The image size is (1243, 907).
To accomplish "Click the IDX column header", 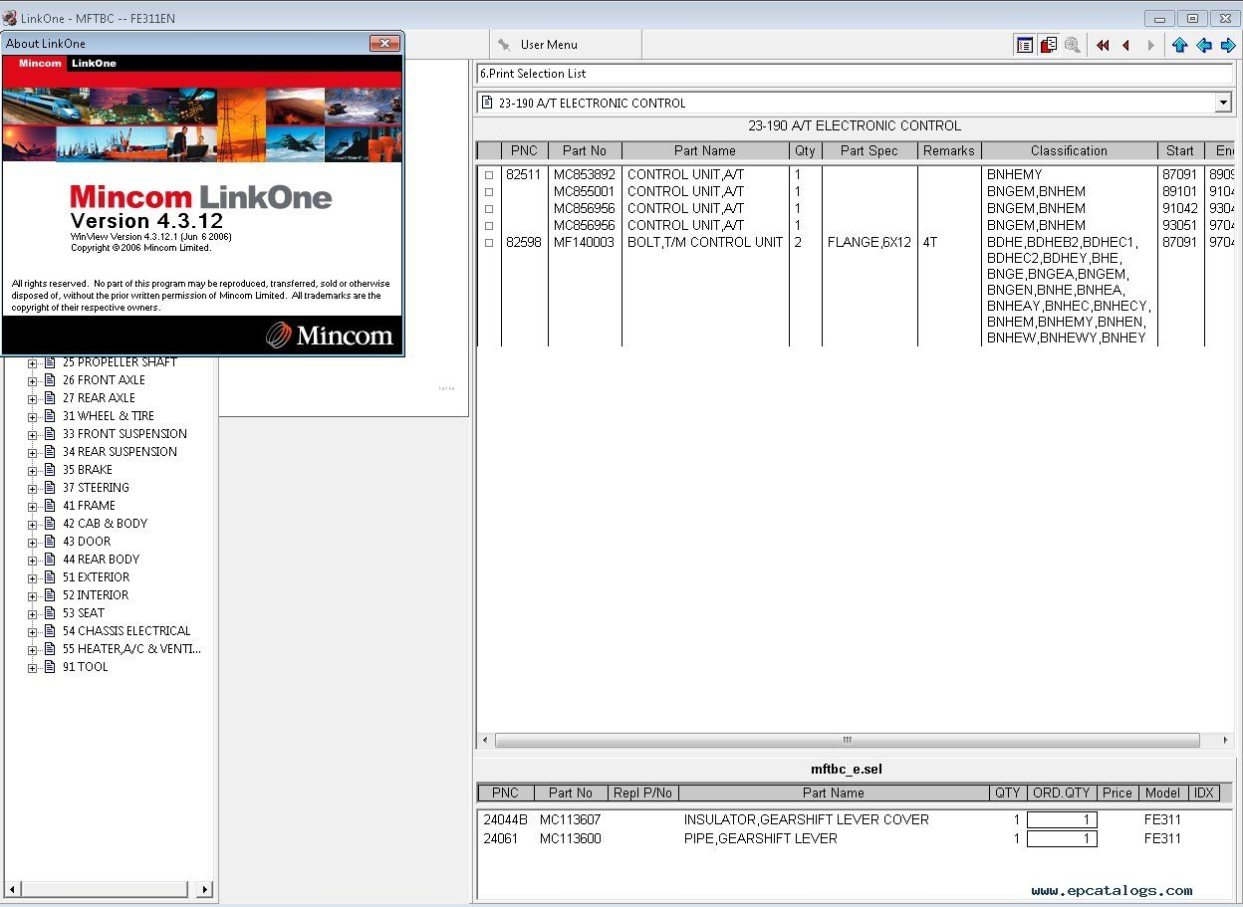I will click(x=1204, y=794).
